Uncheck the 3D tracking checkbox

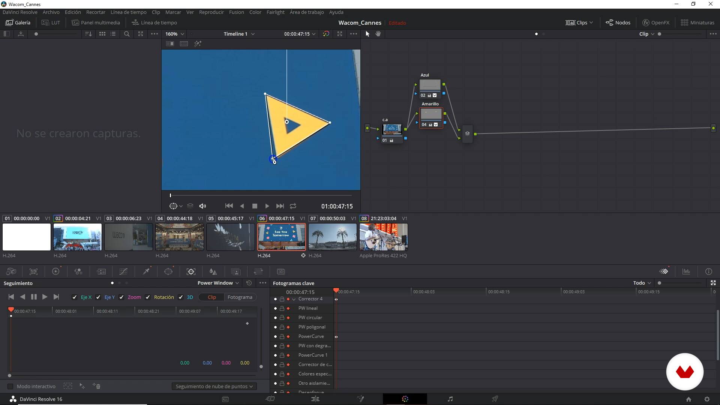[181, 297]
